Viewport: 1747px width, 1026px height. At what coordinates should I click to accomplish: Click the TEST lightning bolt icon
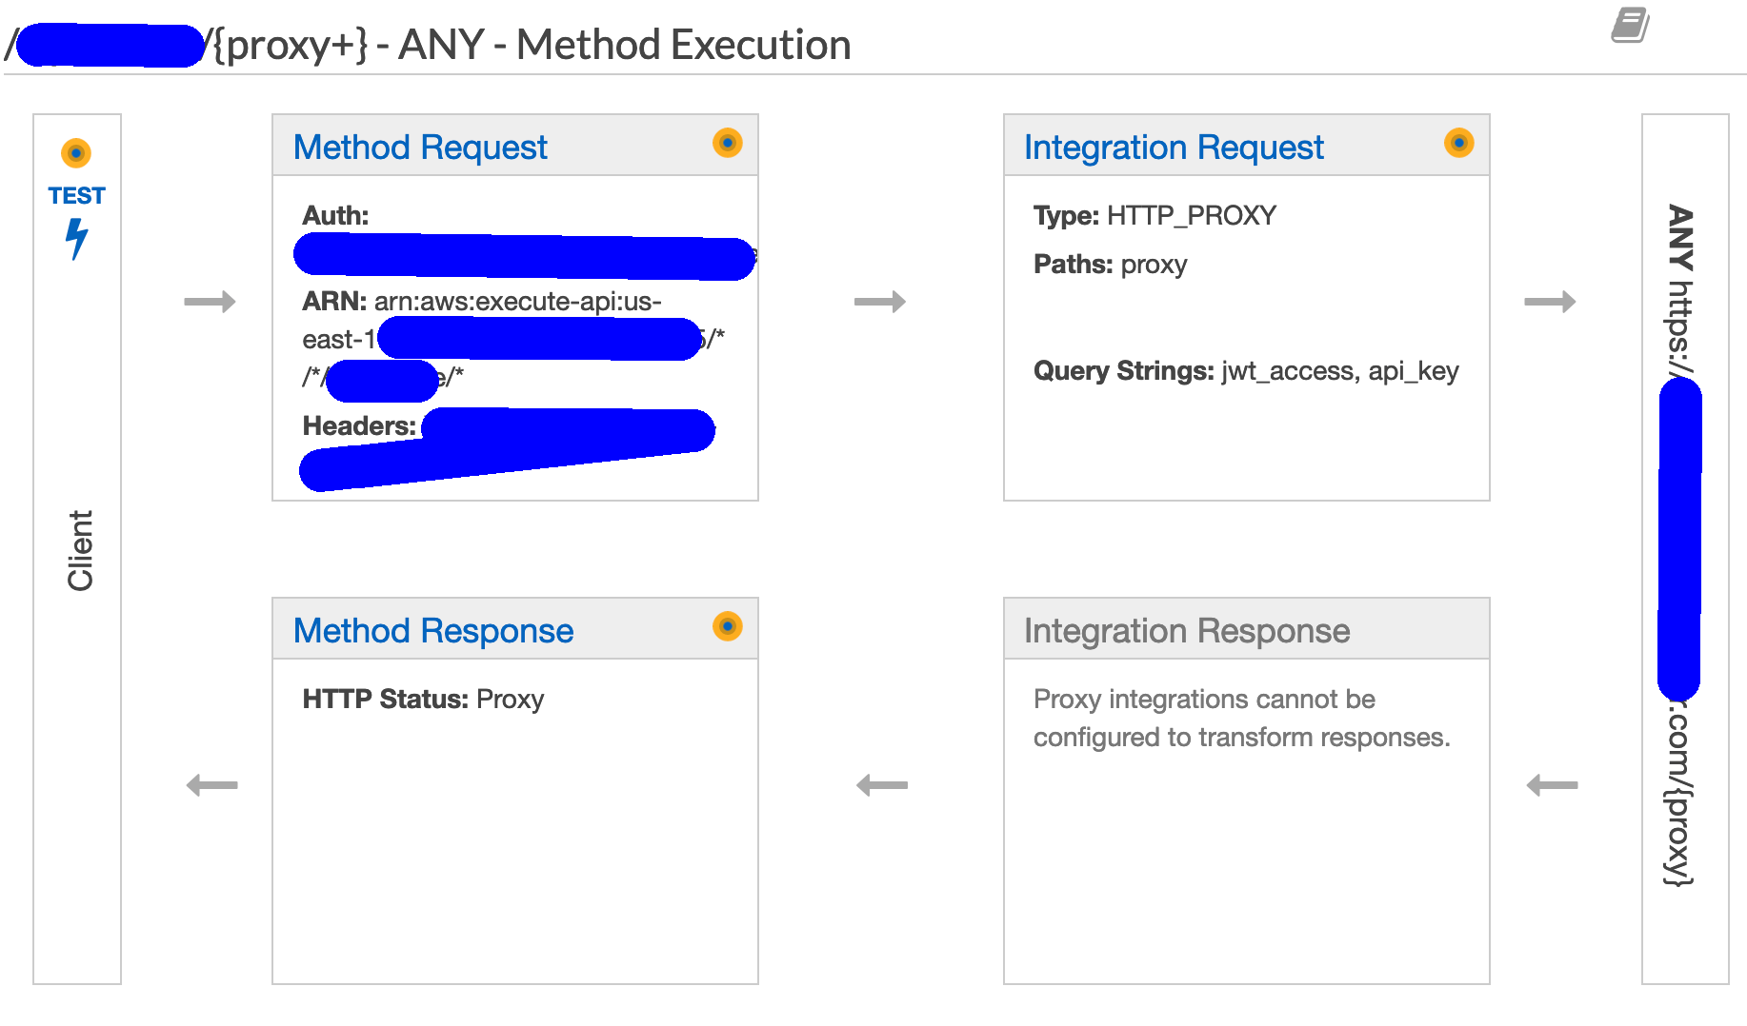pos(76,238)
